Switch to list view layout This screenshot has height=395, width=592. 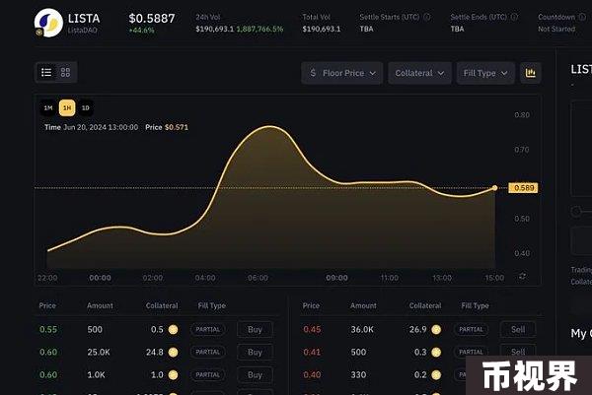(x=46, y=72)
